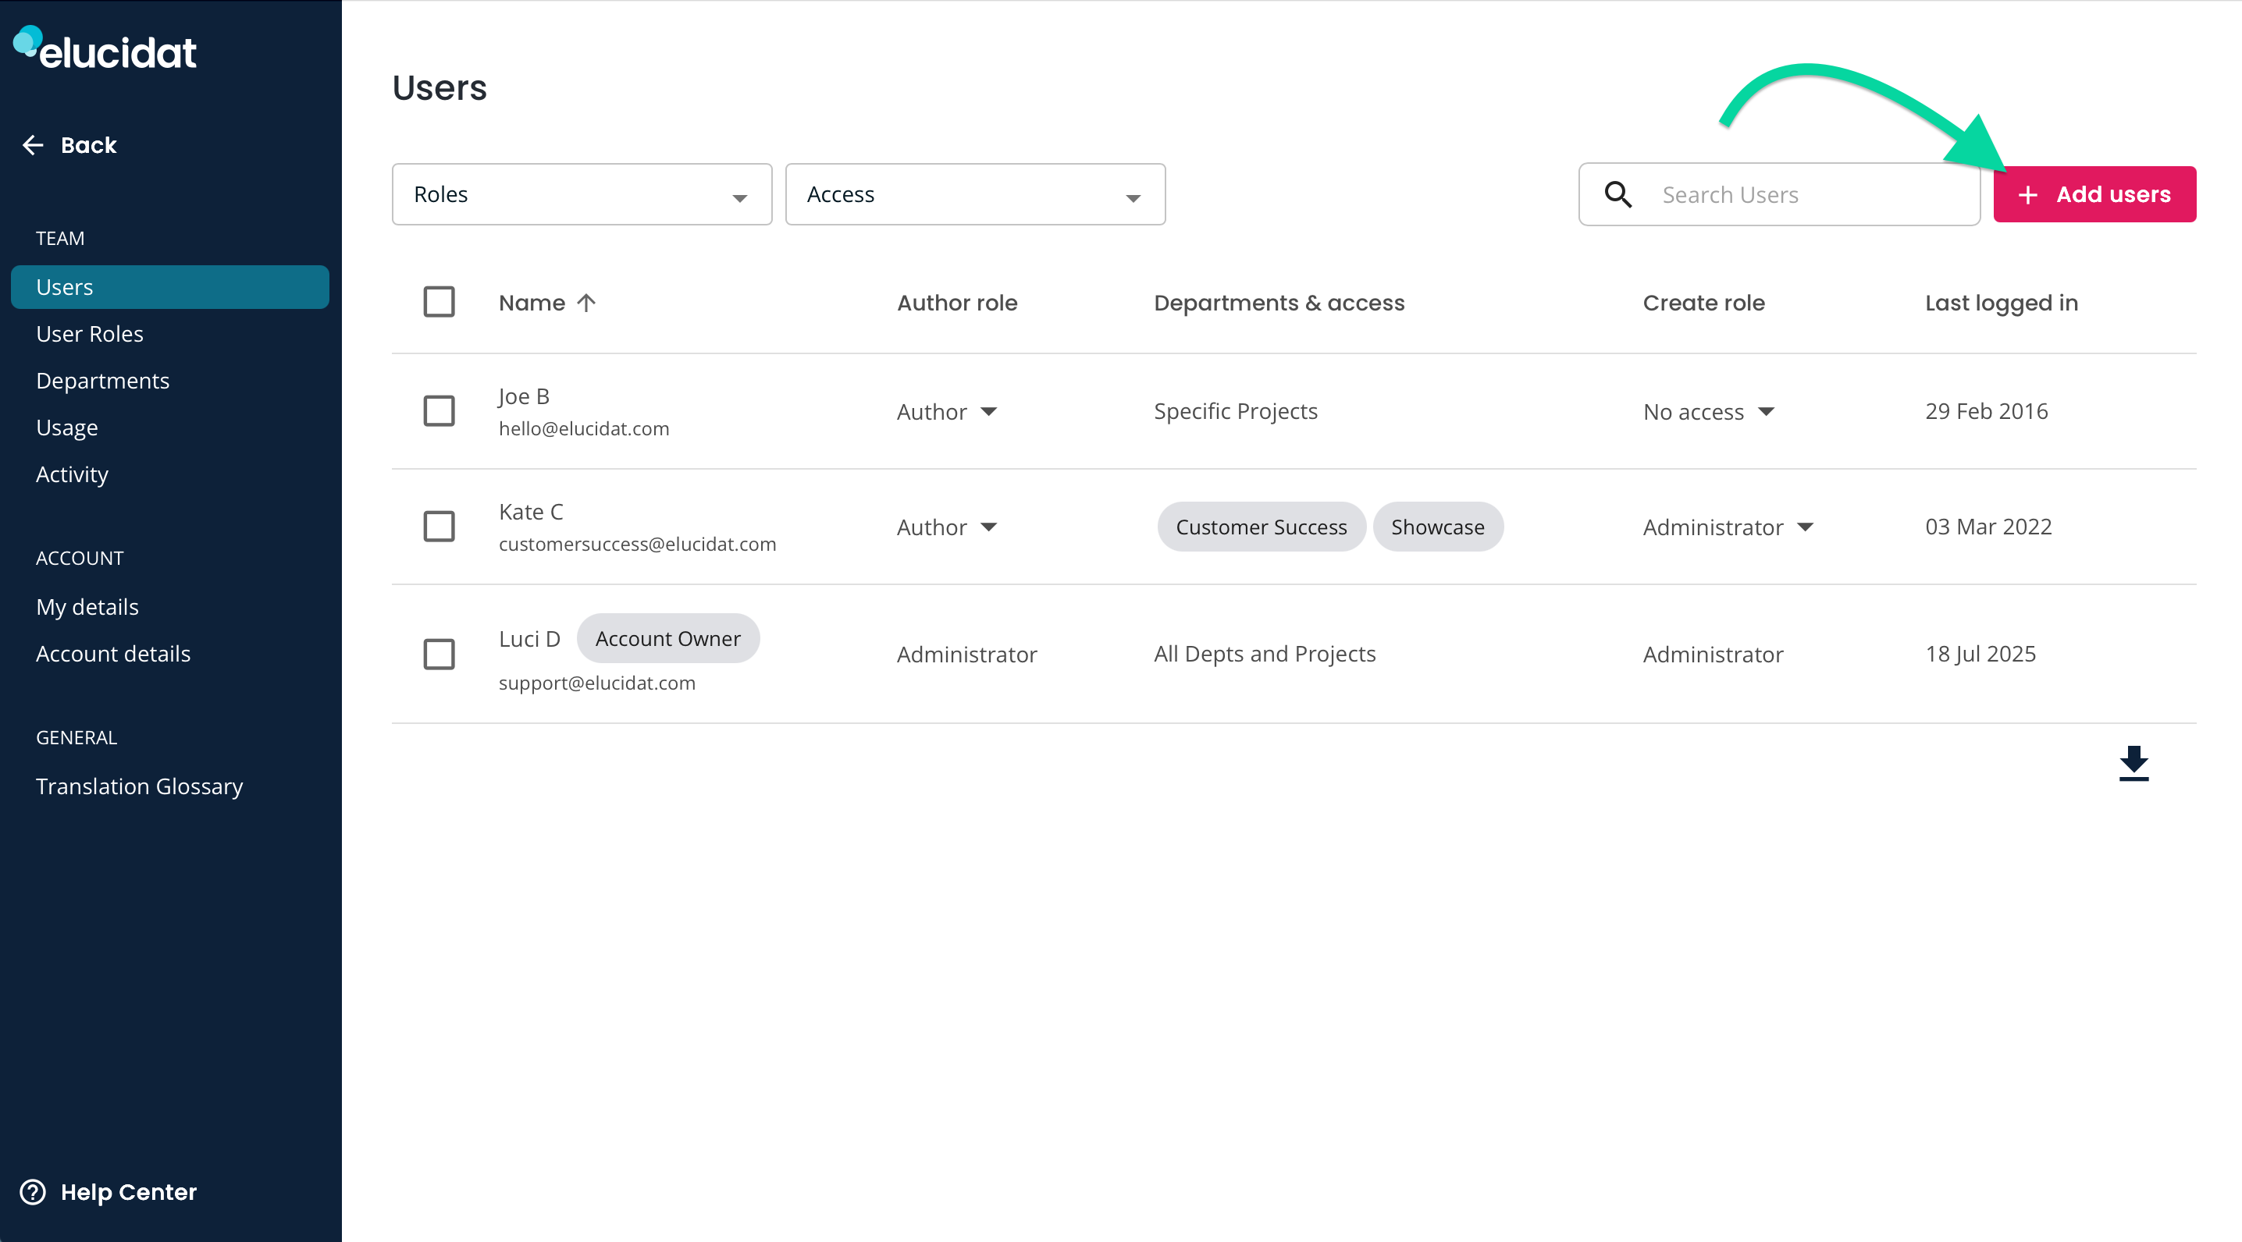Click the search magnifier icon

(1618, 194)
